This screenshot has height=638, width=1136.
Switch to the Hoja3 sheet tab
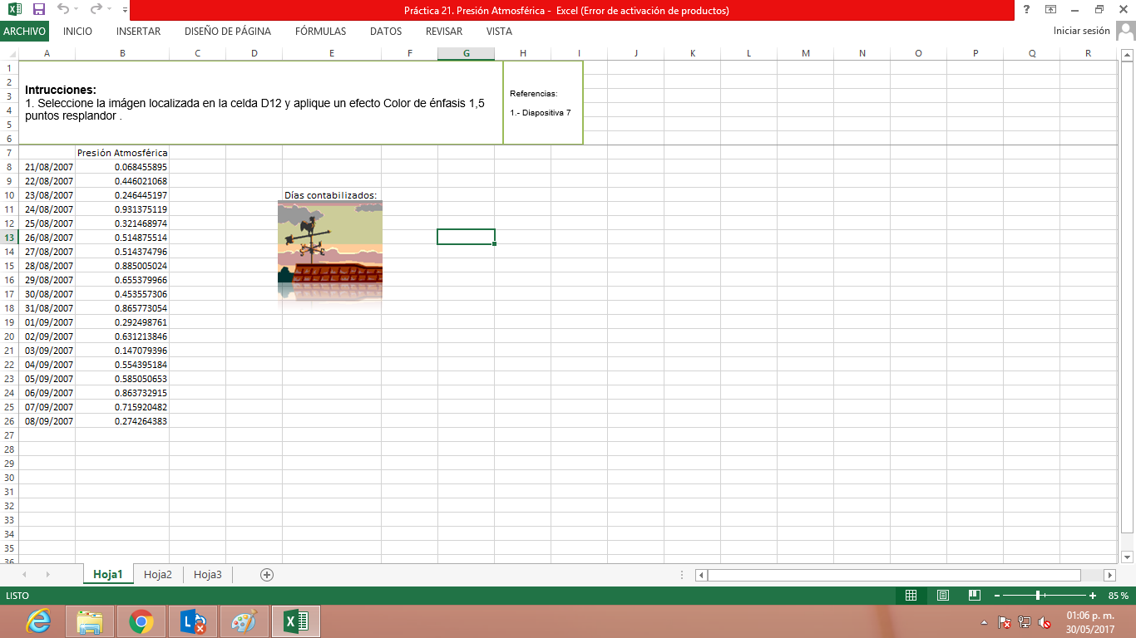pyautogui.click(x=208, y=574)
